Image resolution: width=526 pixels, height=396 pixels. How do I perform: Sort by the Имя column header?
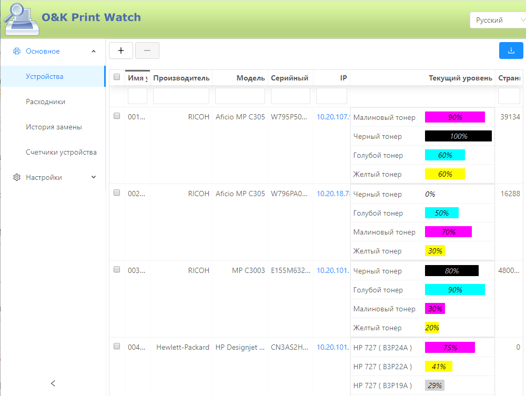(x=137, y=78)
